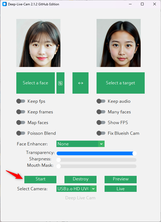This screenshot has height=222, width=161.
Task: Swap source and target with arrows button
Action: [80, 83]
